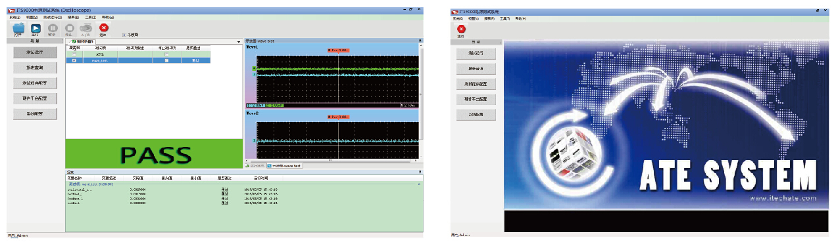Click the red Exit icon in the oscilloscope window
Image resolution: width=836 pixels, height=242 pixels.
[104, 27]
